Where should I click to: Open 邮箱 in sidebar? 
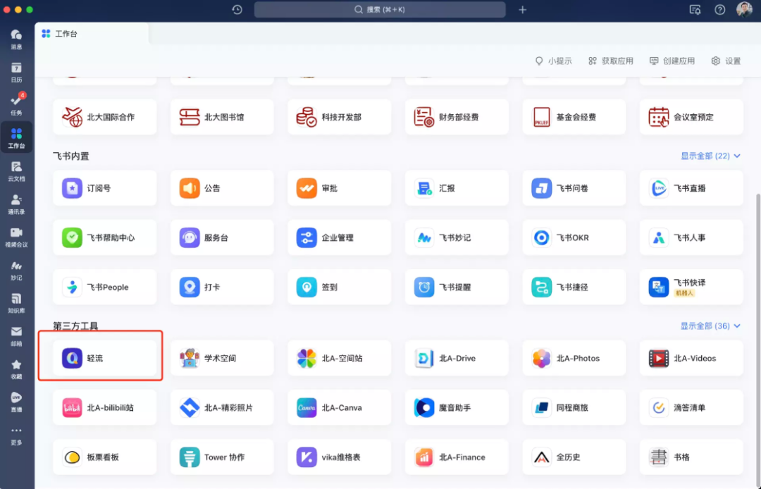(16, 336)
